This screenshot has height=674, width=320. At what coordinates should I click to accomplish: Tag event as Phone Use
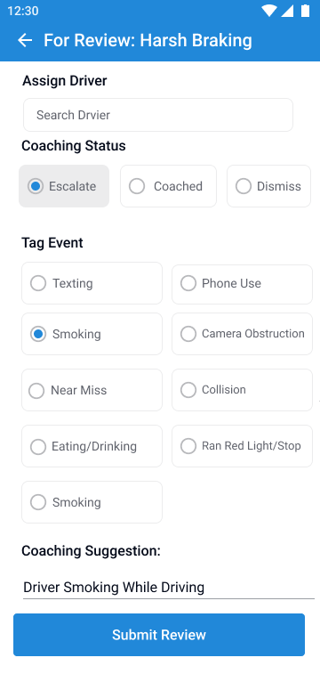tap(242, 284)
